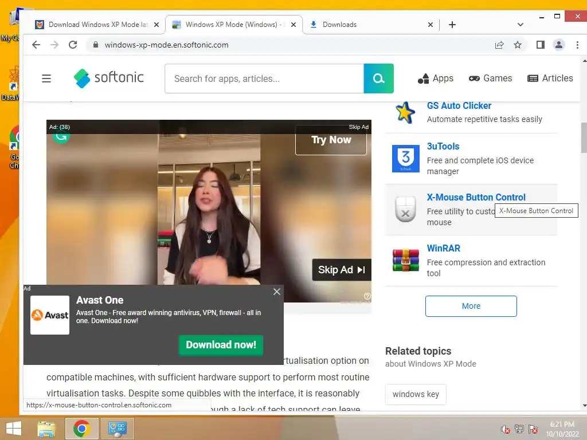Go back to the previous page
This screenshot has height=440, width=587.
tap(36, 45)
